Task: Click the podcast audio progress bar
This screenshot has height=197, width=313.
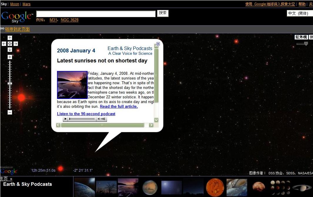Action: pyautogui.click(x=82, y=119)
